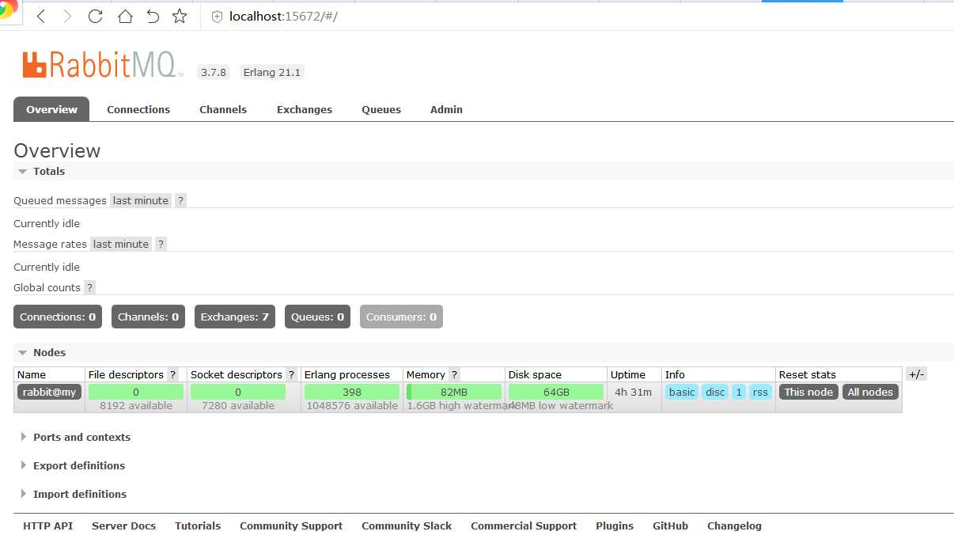Click the '1' info tag
Viewport: 954px width, 535px height.
(739, 392)
